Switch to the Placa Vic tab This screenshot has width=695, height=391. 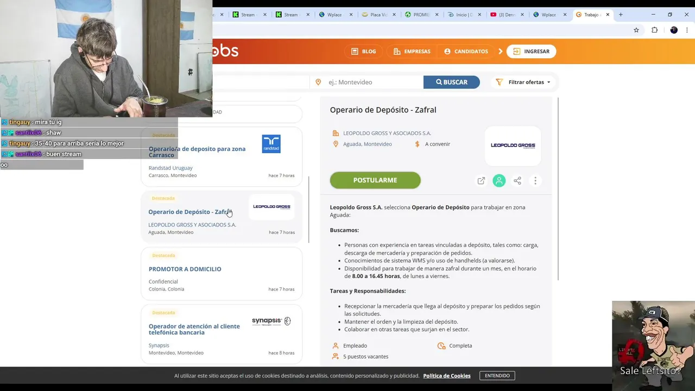(378, 15)
